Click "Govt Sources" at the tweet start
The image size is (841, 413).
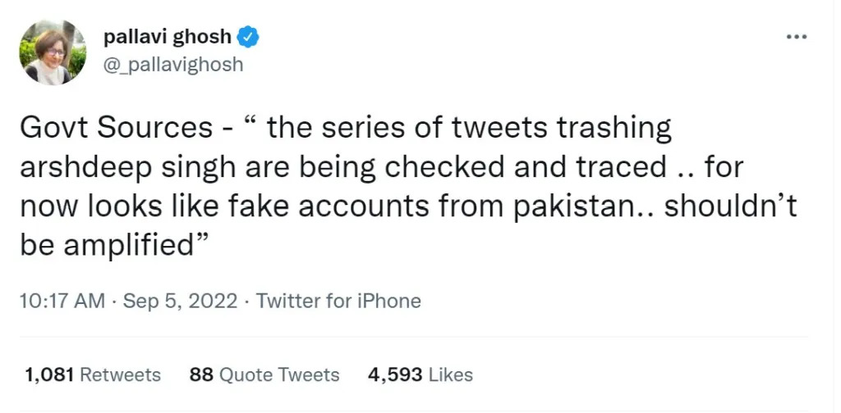(103, 128)
